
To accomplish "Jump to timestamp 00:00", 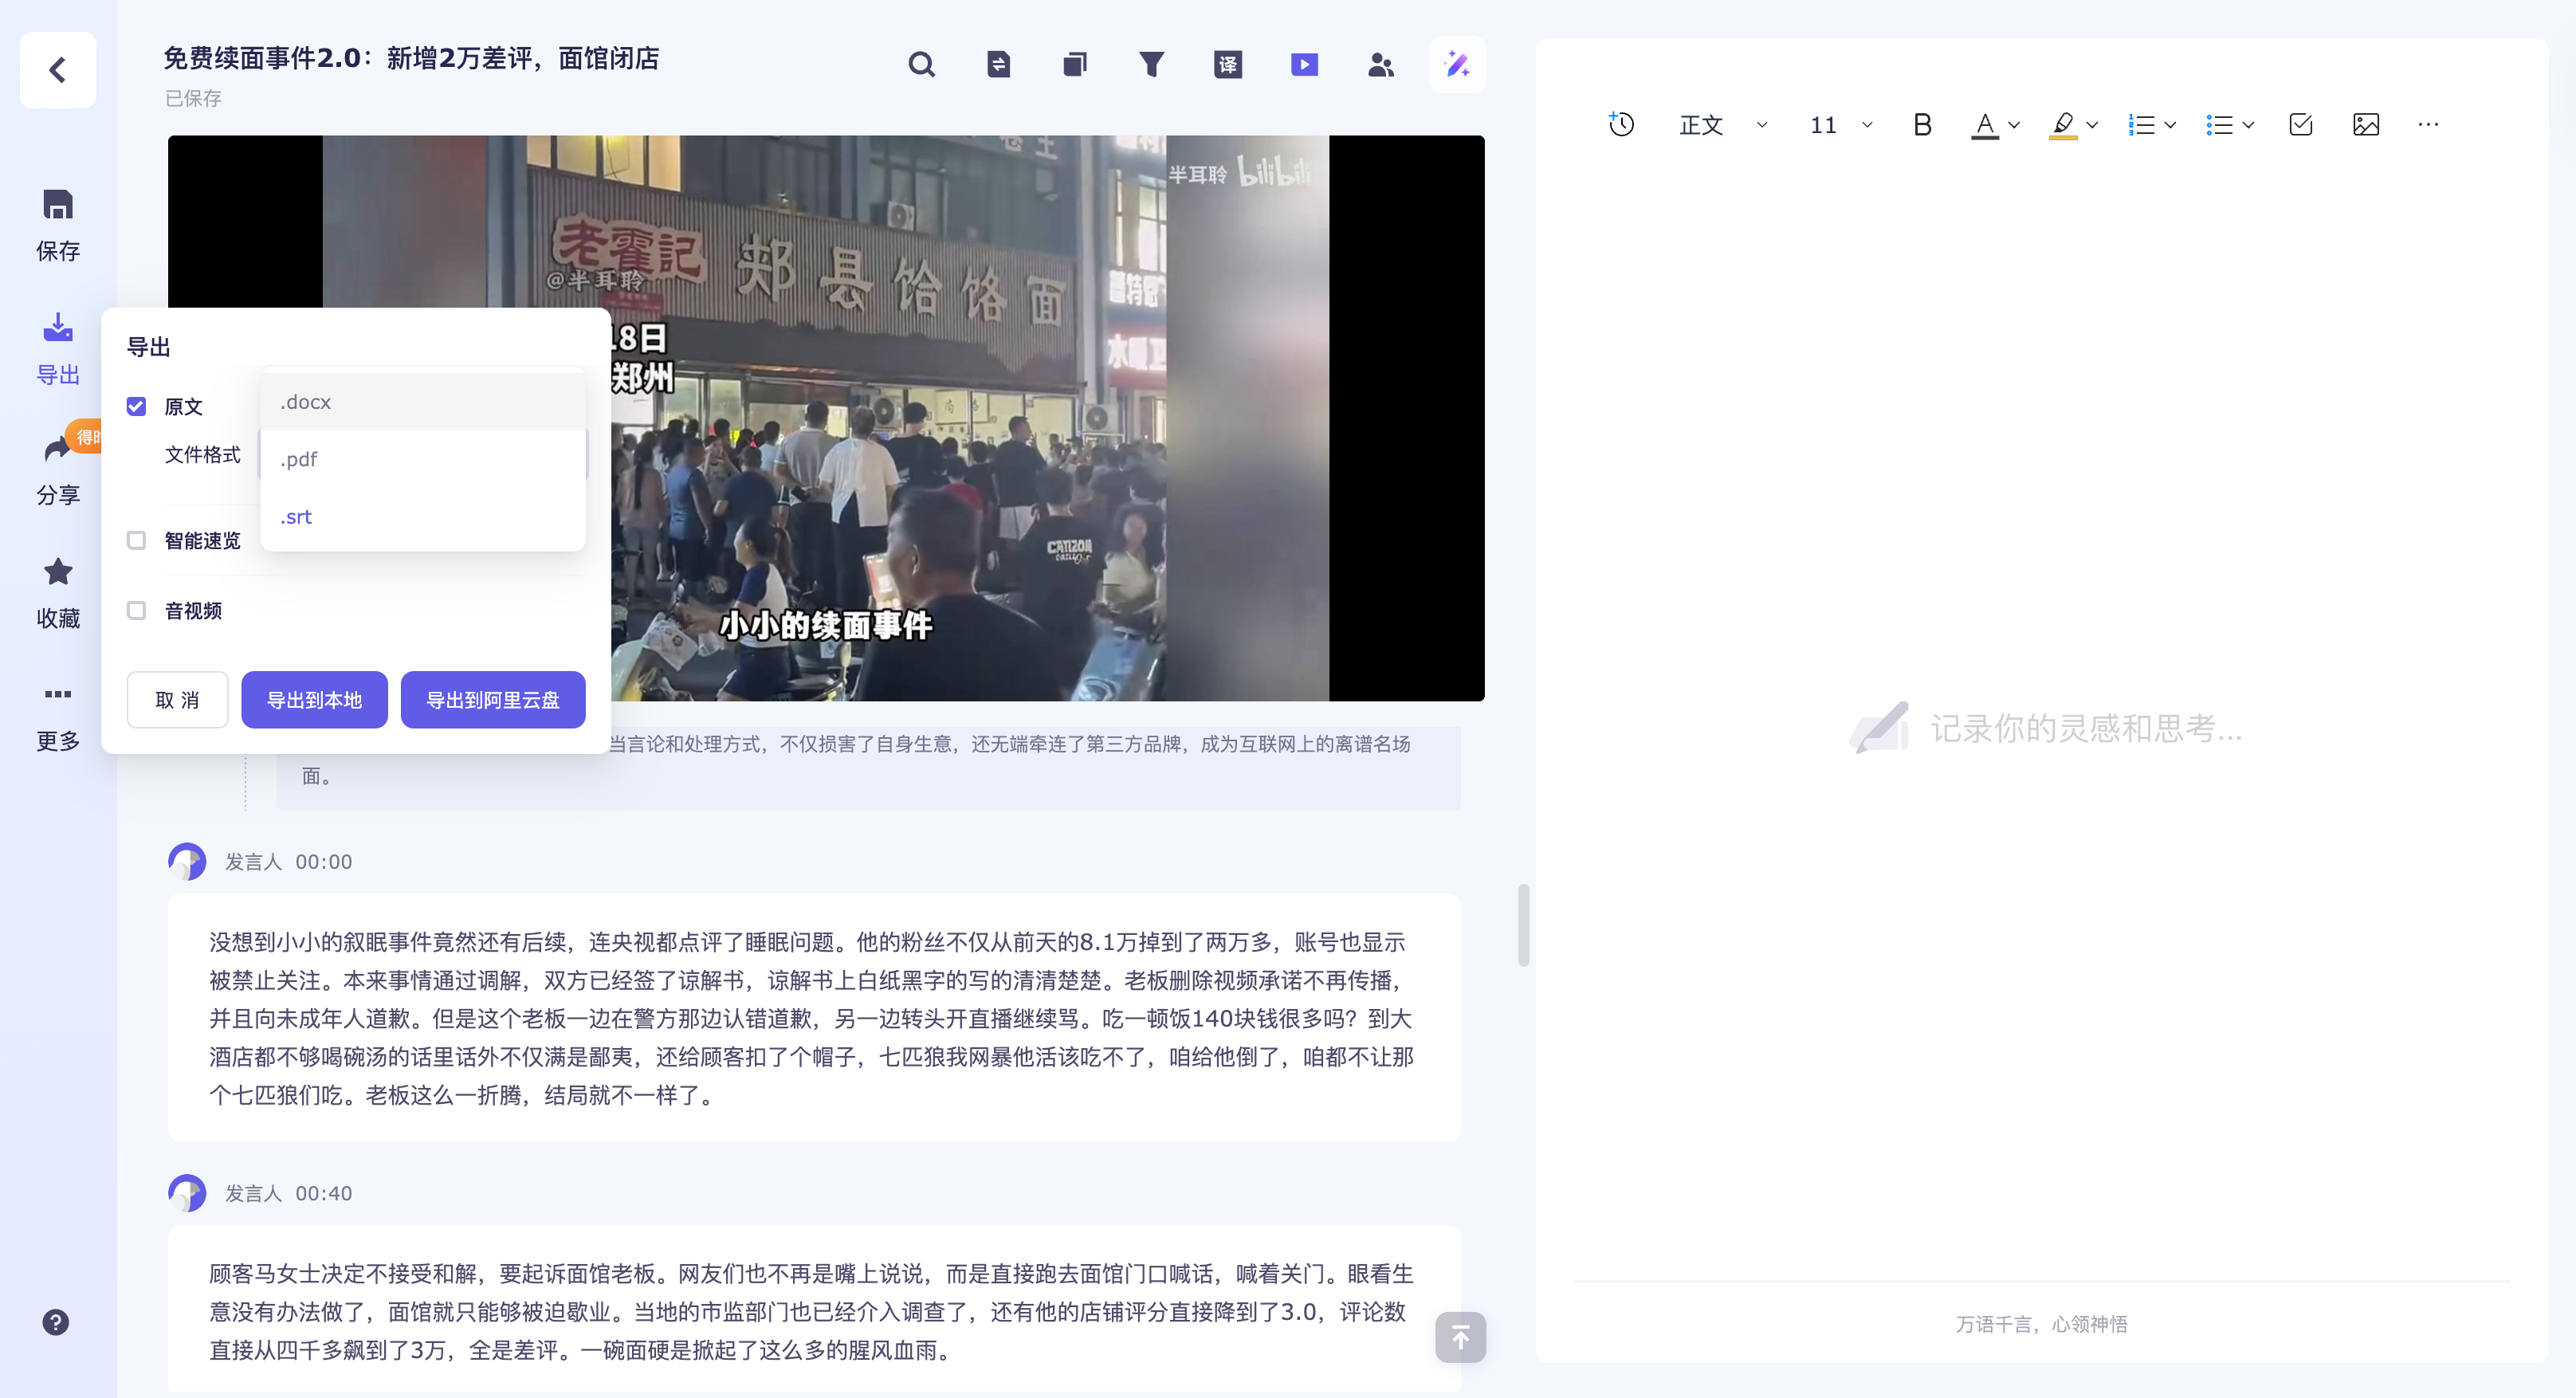I will 323,862.
